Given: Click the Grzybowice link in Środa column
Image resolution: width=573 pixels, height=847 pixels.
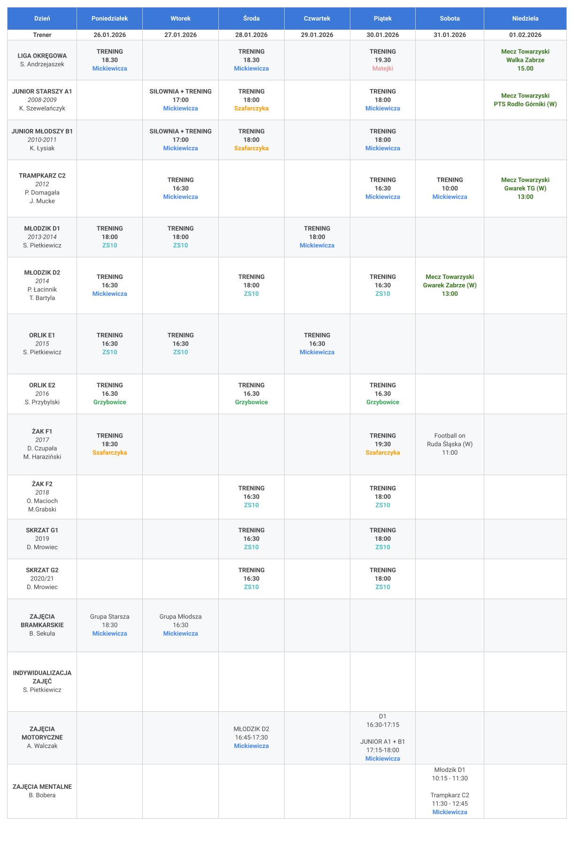Looking at the screenshot, I should (251, 402).
